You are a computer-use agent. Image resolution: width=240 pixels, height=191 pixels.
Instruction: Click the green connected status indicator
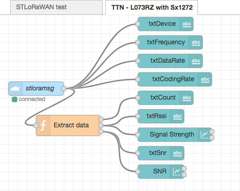[x=14, y=99]
